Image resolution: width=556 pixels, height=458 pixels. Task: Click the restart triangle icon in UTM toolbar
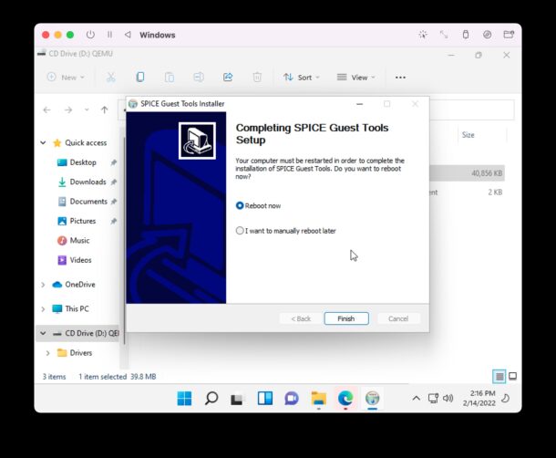click(x=128, y=35)
